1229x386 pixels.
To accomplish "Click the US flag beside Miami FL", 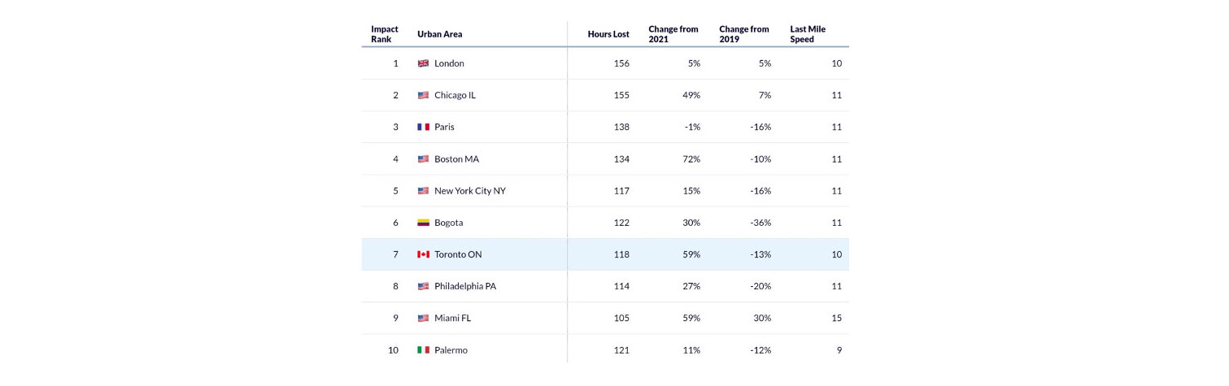I will (x=423, y=319).
